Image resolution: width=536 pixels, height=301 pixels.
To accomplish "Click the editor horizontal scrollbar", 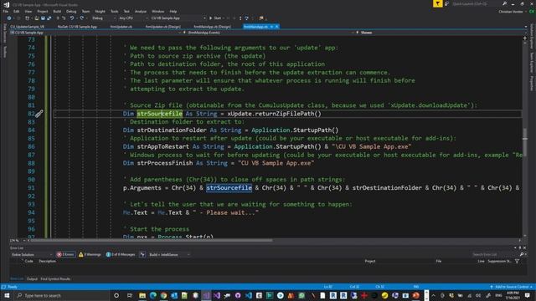I will click(152, 240).
